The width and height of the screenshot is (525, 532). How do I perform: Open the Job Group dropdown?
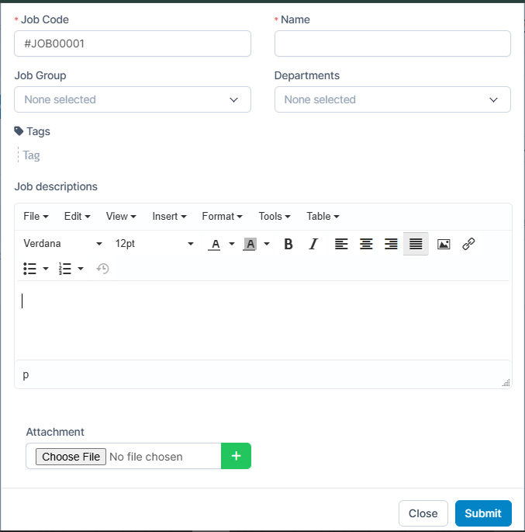coord(133,99)
